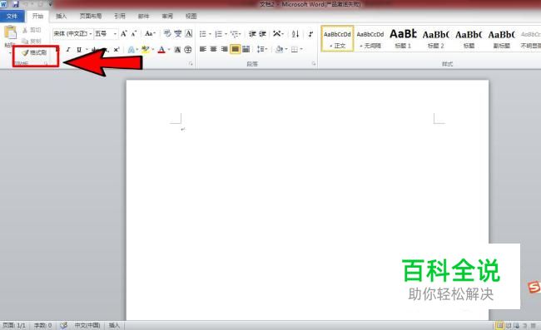Image resolution: width=541 pixels, height=330 pixels.
Task: Click the Character Shading icon
Action: tap(177, 50)
